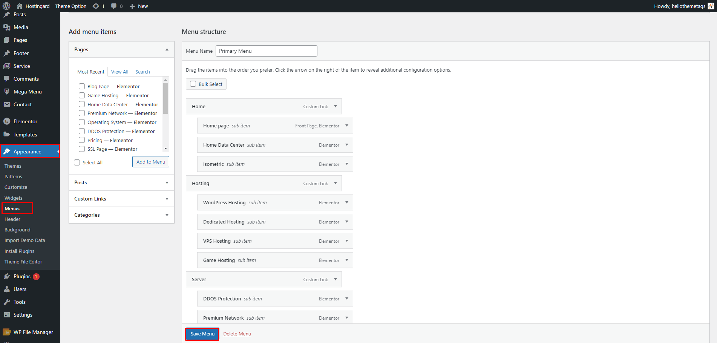Expand the Custom Links accordion section

coord(121,199)
